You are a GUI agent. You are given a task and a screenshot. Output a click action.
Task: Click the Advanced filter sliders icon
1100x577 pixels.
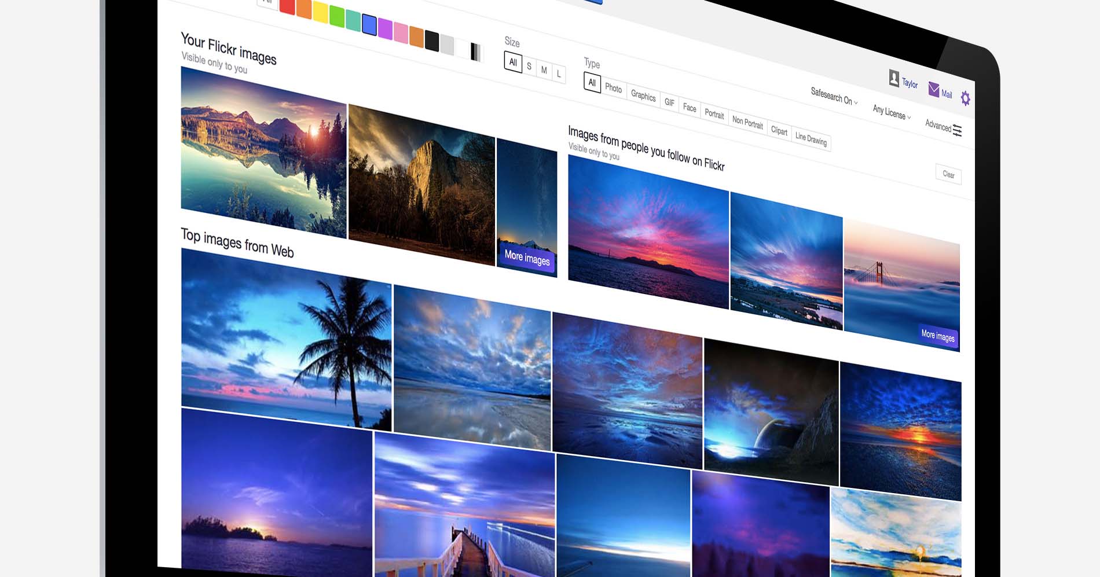click(957, 130)
